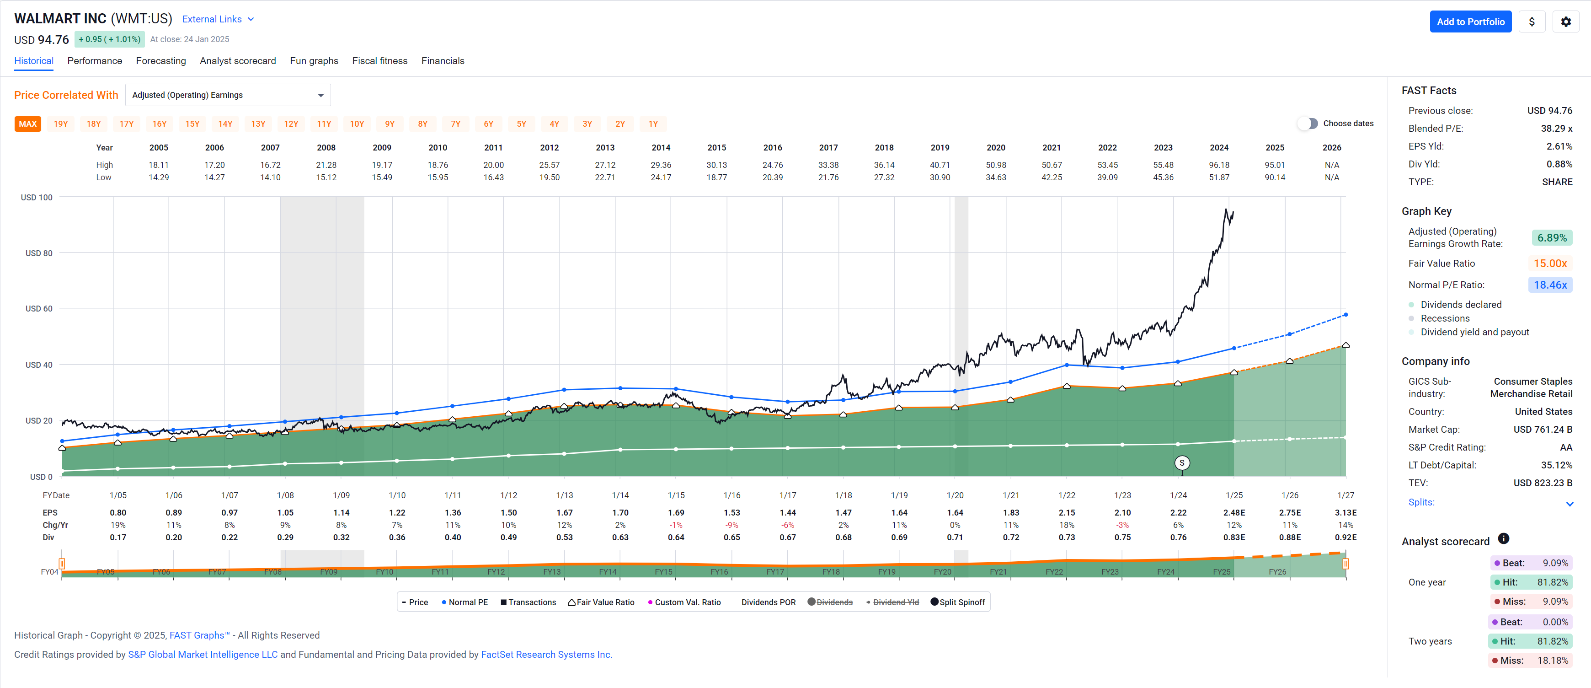Open the Financials tab
Viewport: 1591px width, 688px height.
(443, 60)
